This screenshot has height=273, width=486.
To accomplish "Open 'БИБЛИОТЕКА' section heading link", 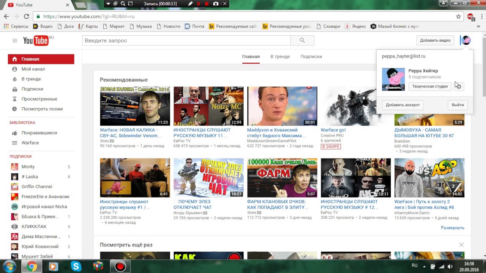I will tap(22, 123).
